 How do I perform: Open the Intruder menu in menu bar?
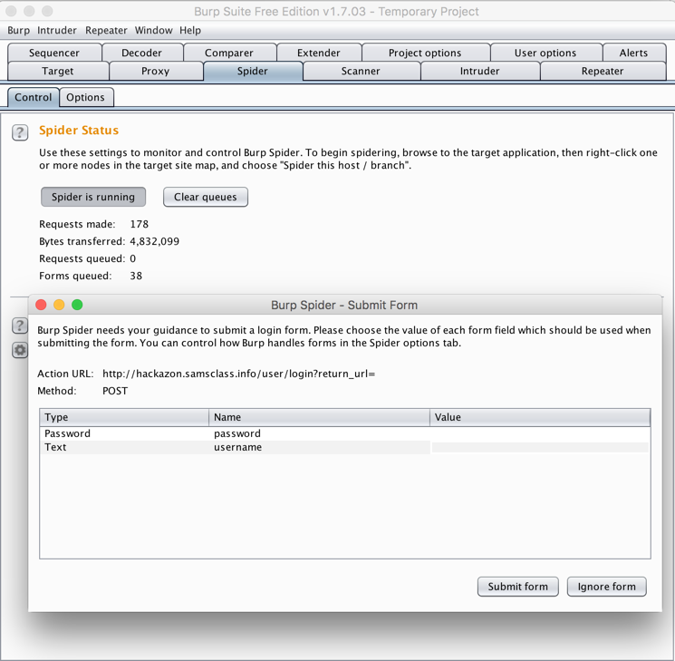(57, 30)
